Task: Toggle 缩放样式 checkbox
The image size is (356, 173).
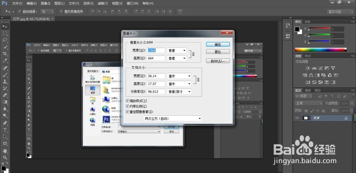Action: [x=127, y=101]
